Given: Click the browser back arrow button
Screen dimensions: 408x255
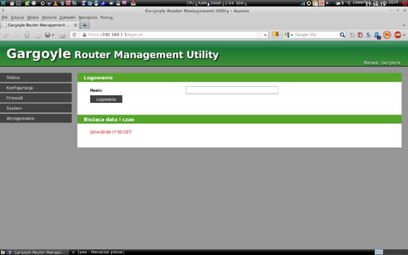Looking at the screenshot, I should click(x=6, y=35).
